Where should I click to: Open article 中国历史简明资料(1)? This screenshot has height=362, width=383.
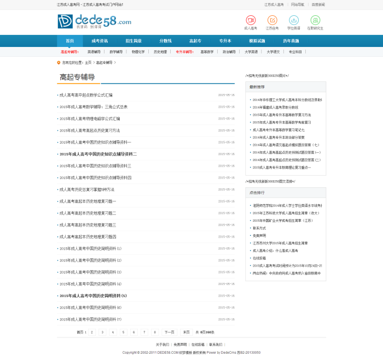[x=91, y=248]
